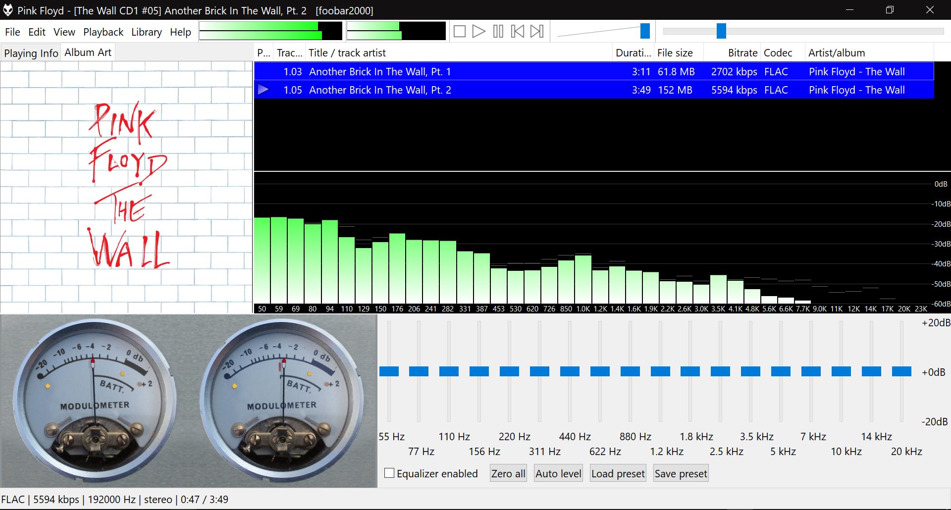Screen dimensions: 951x510
Task: Click The Wall album cover art
Action: 126,187
